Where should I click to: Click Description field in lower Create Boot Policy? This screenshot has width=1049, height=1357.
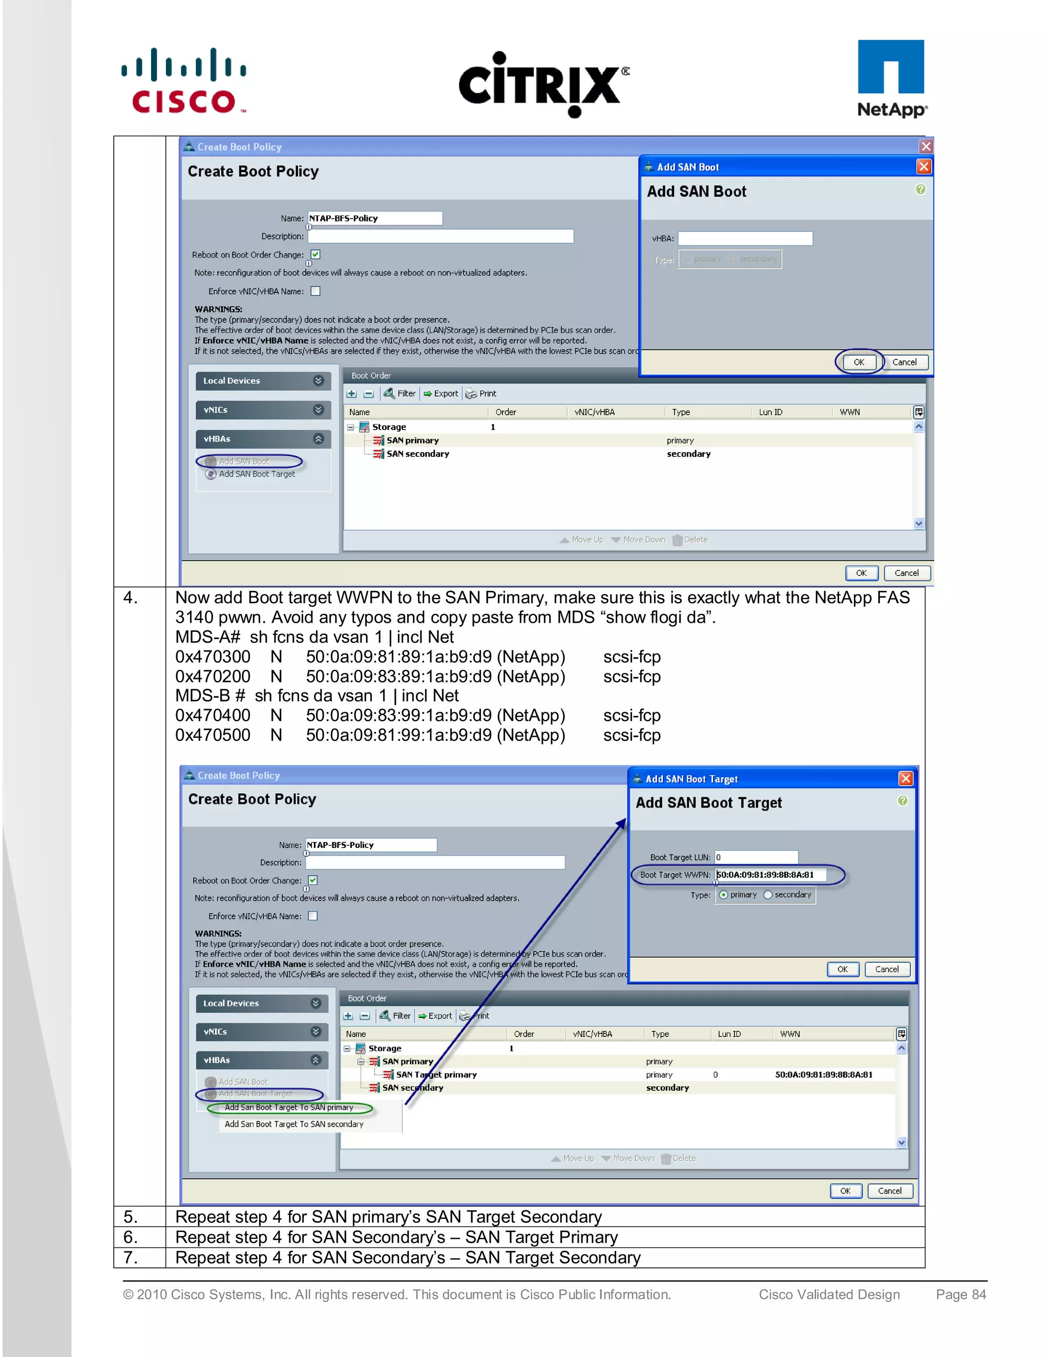click(435, 862)
